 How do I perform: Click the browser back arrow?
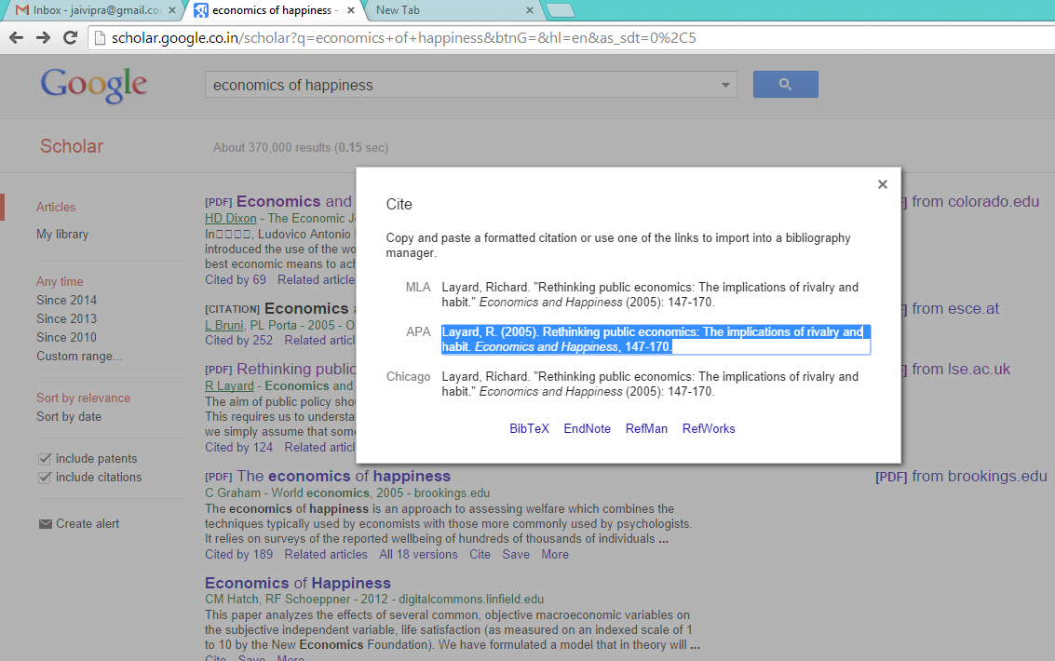point(16,37)
